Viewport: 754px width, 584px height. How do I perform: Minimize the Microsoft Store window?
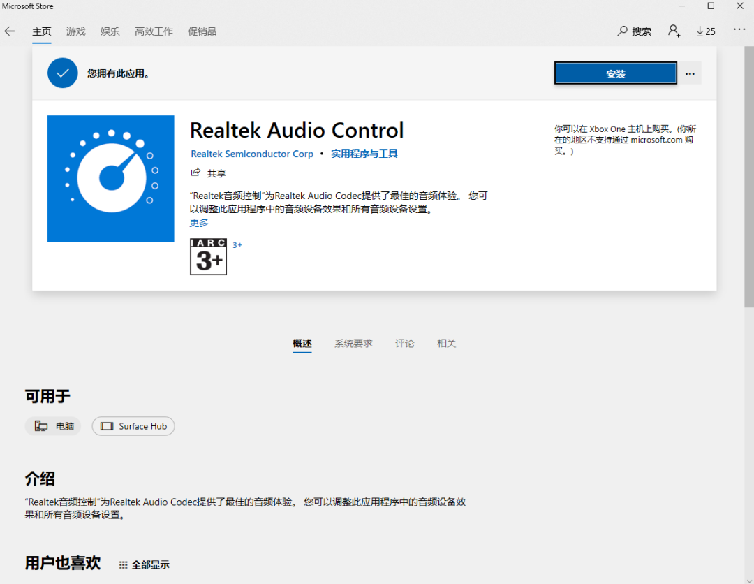click(682, 6)
